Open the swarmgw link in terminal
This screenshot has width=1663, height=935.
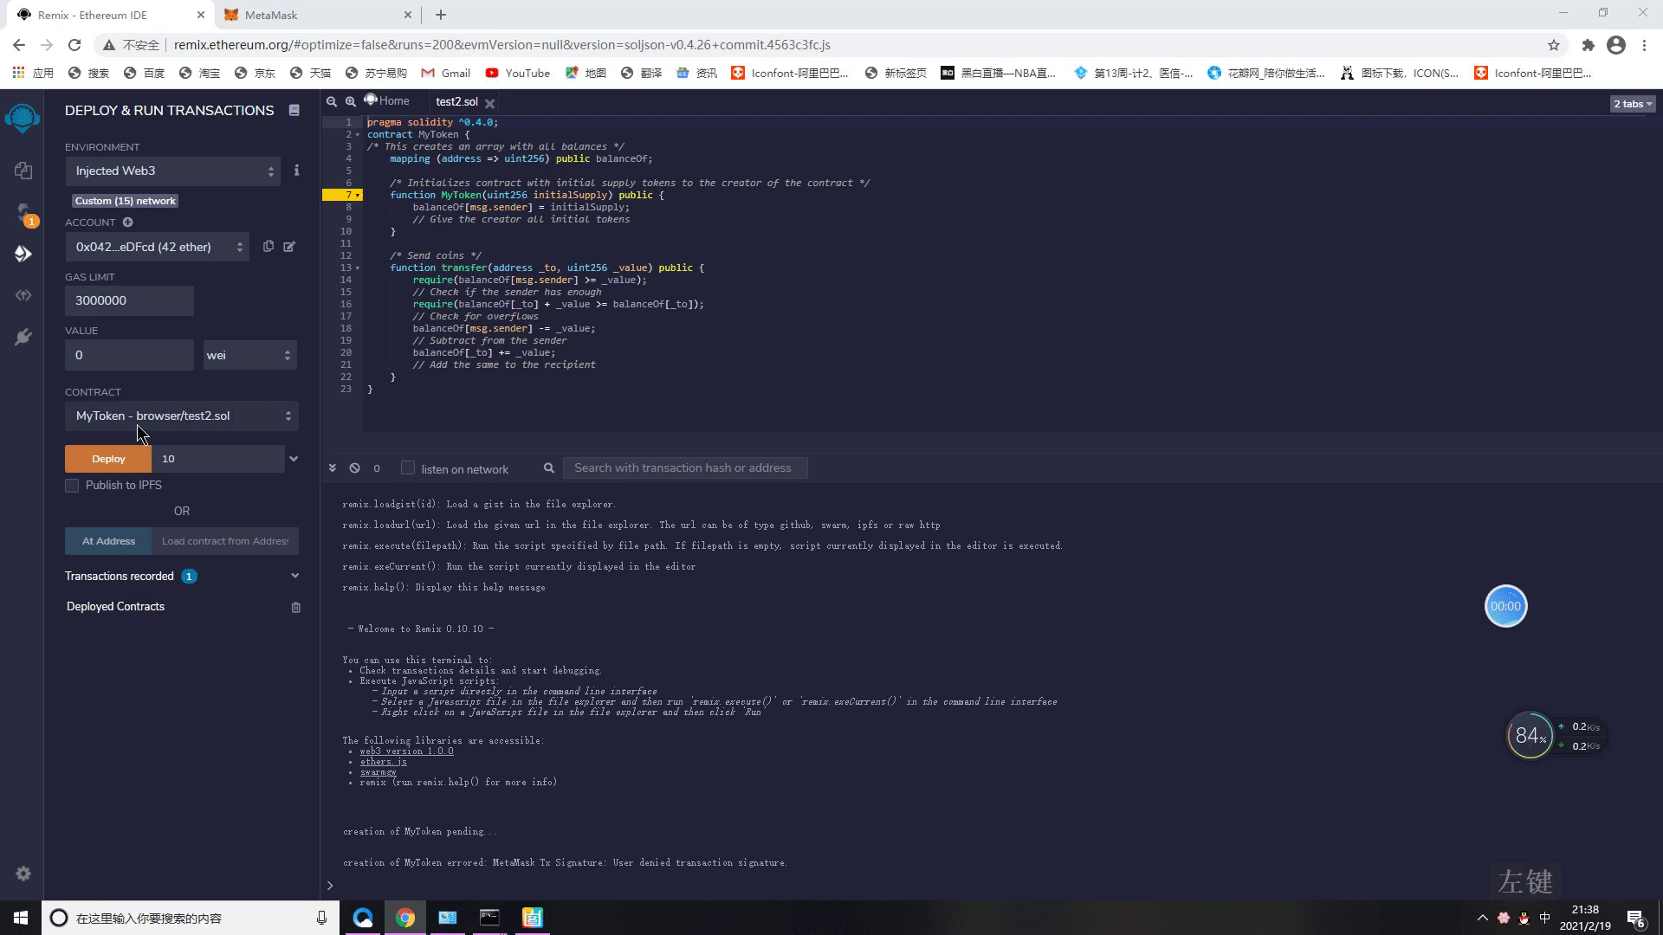[x=378, y=772]
